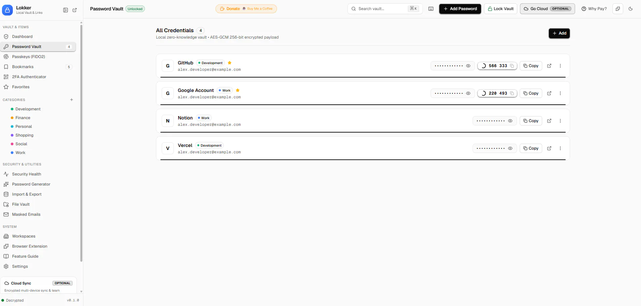The image size is (641, 306).
Task: Reveal the GitHub password
Action: point(468,66)
